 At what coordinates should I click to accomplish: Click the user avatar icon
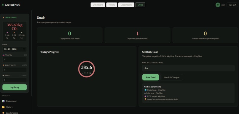[218, 5]
